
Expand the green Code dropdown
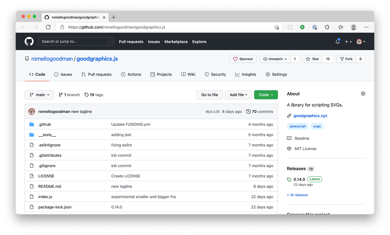coord(266,95)
